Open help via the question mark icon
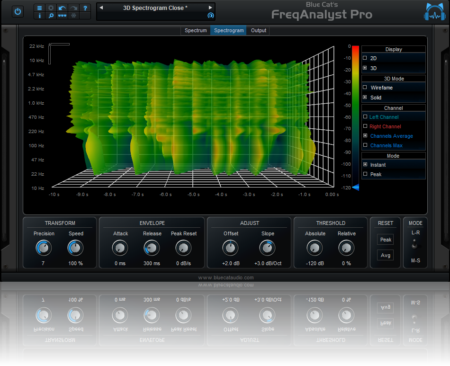 (x=85, y=8)
